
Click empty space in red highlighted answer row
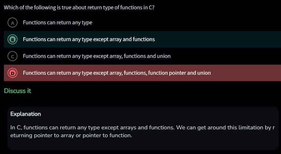pos(247,73)
